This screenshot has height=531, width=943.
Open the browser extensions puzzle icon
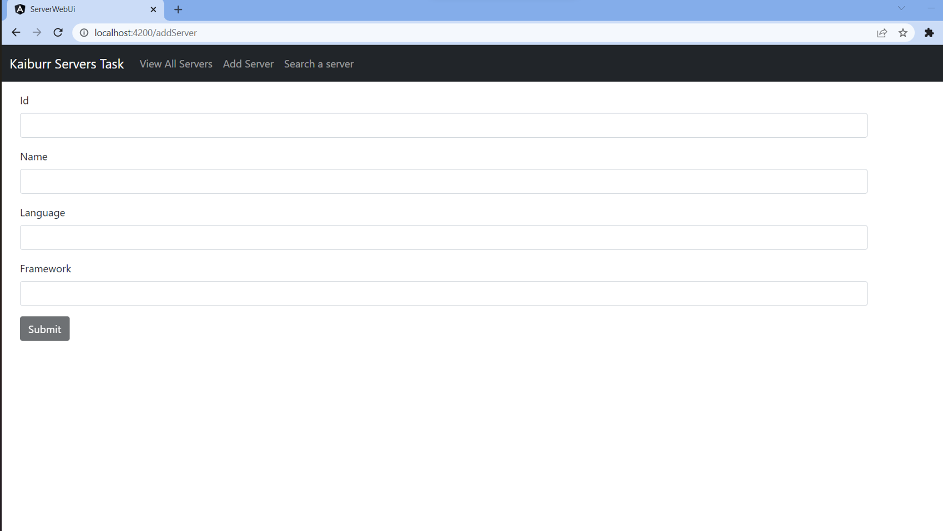click(929, 33)
